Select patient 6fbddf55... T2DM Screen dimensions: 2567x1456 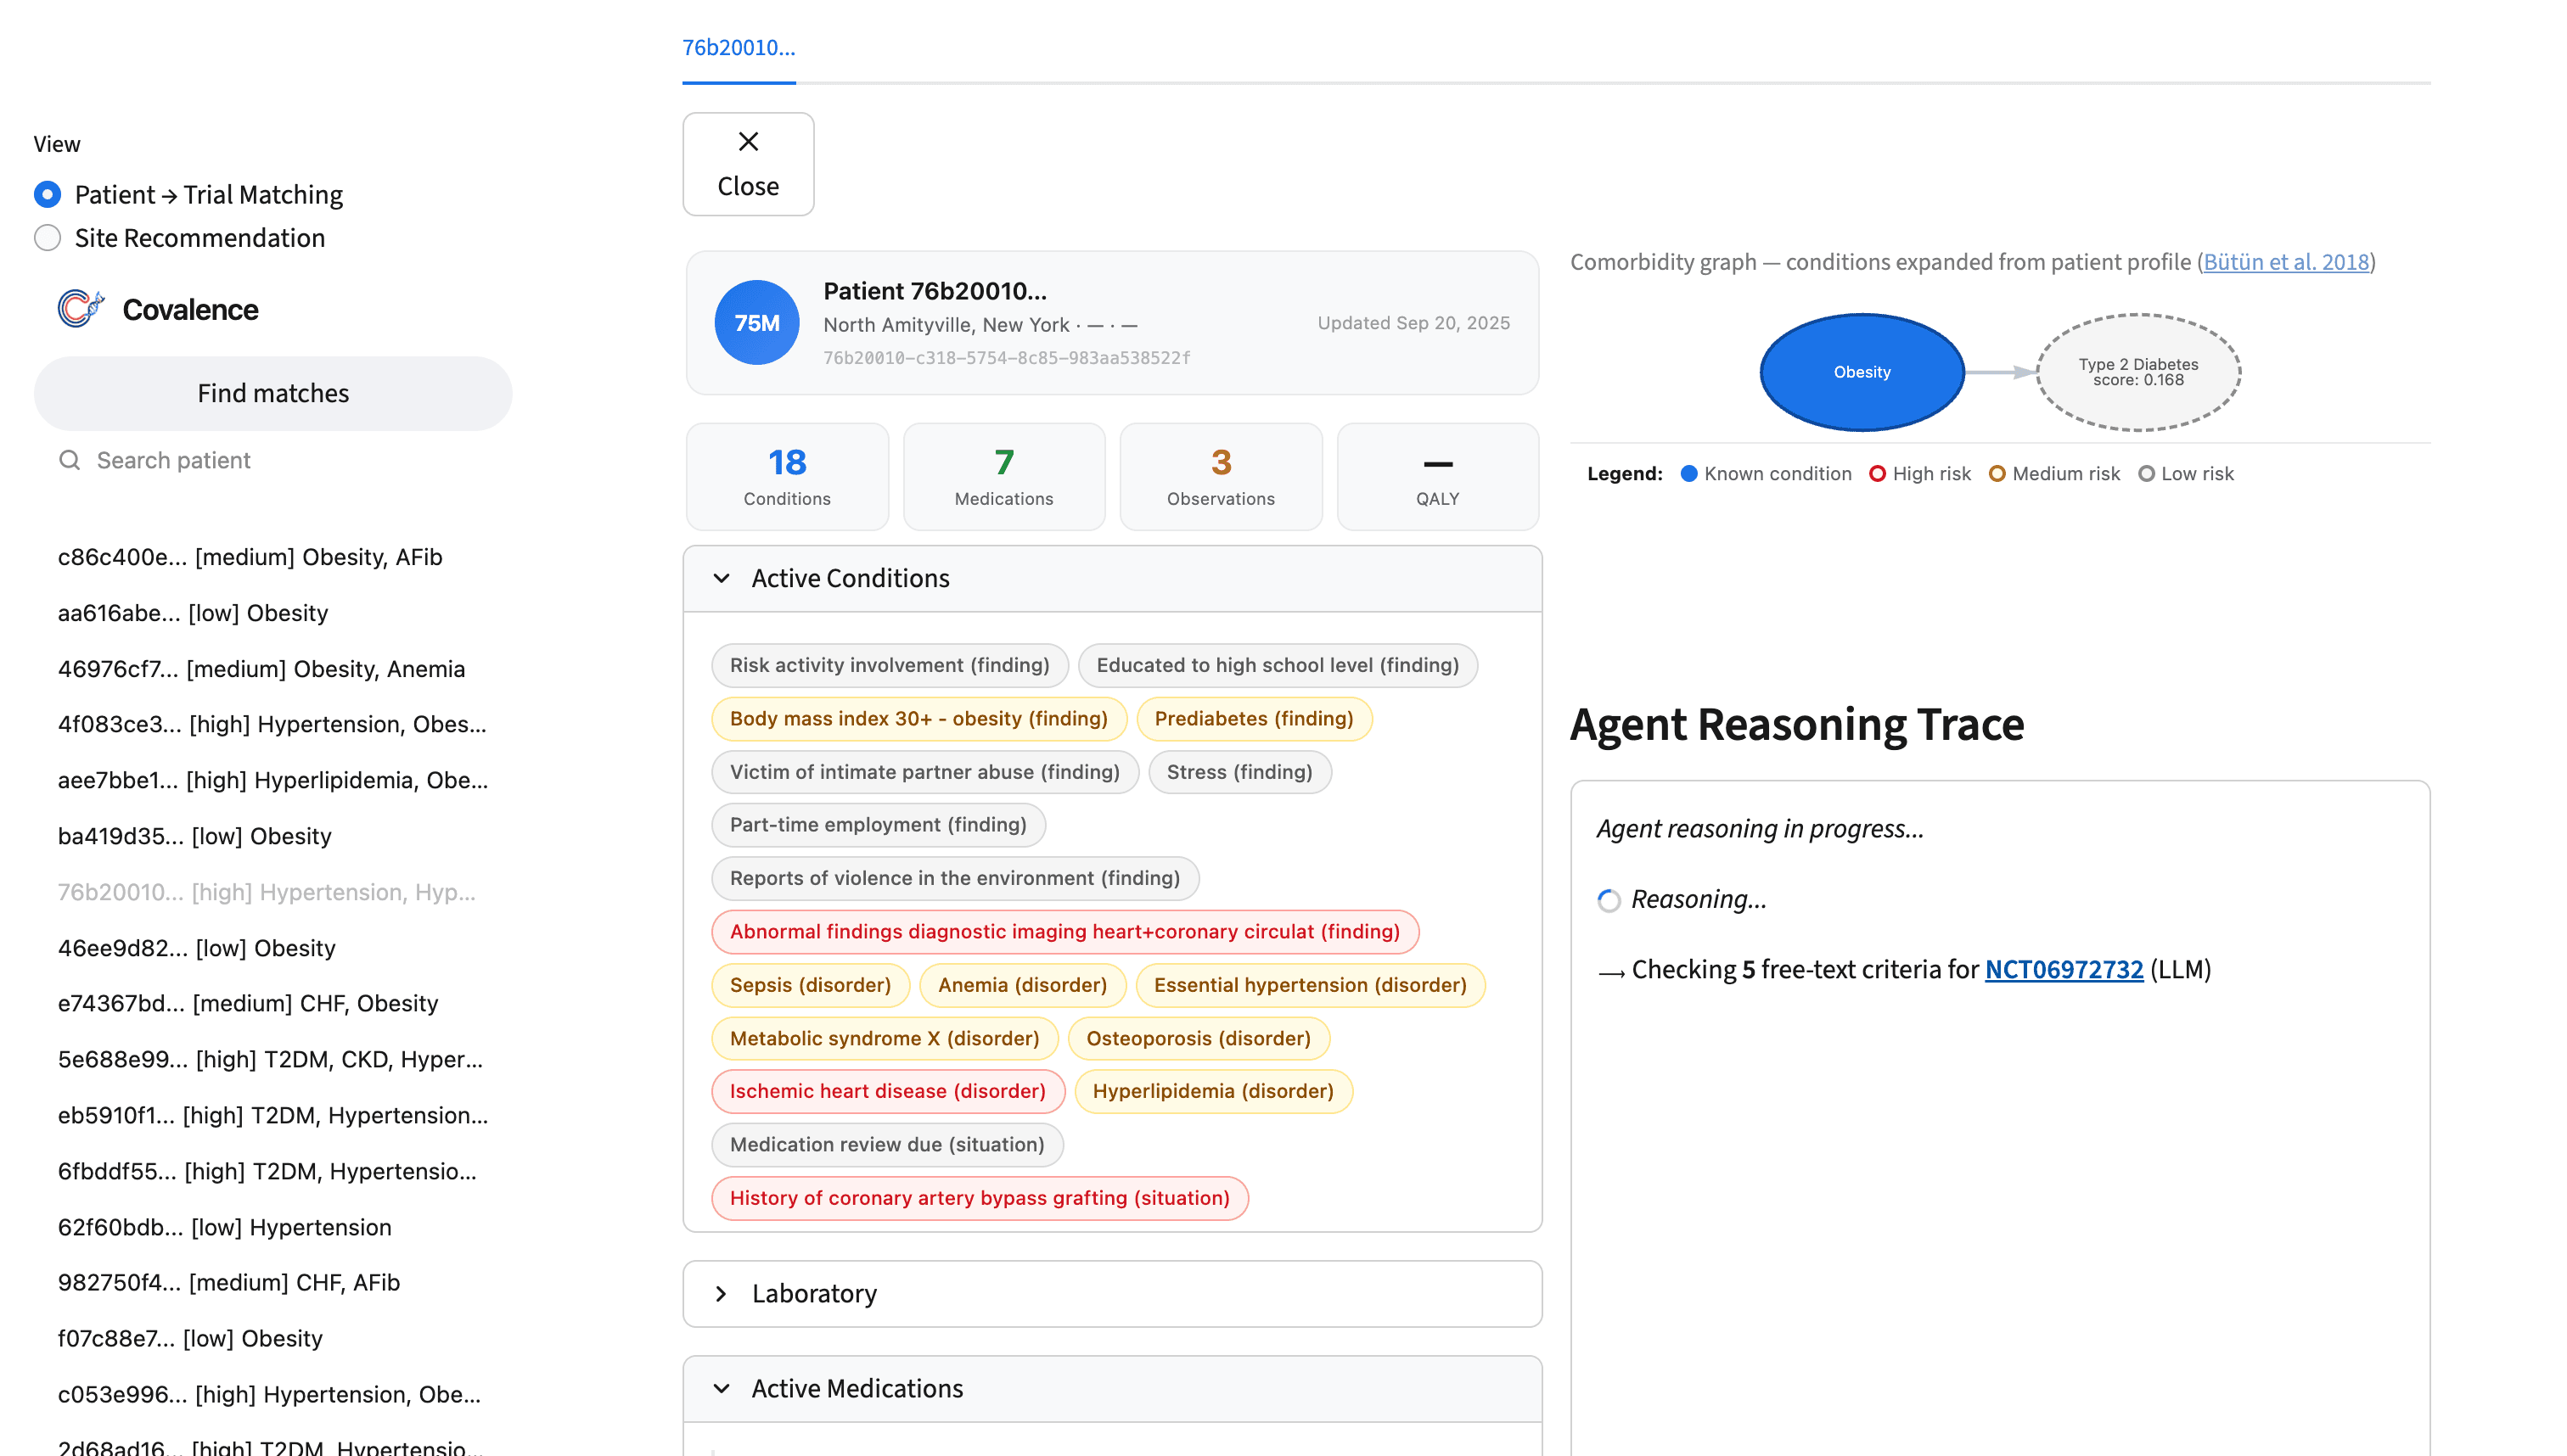(267, 1171)
